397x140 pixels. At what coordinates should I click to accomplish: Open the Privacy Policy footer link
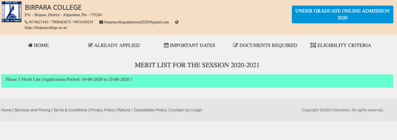[x=102, y=110]
